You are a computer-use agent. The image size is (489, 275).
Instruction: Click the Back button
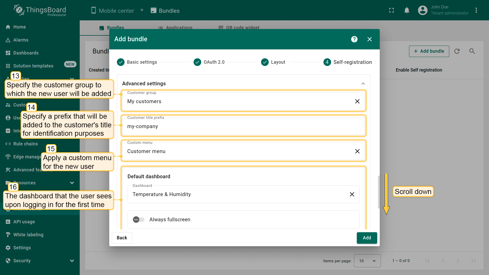click(x=122, y=238)
